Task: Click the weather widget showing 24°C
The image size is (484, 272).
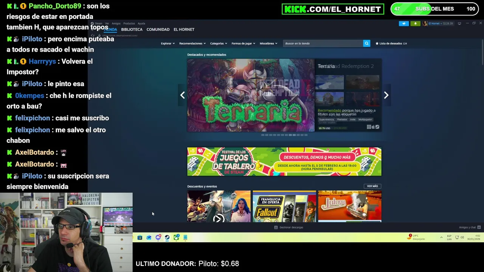Action: pos(417,237)
